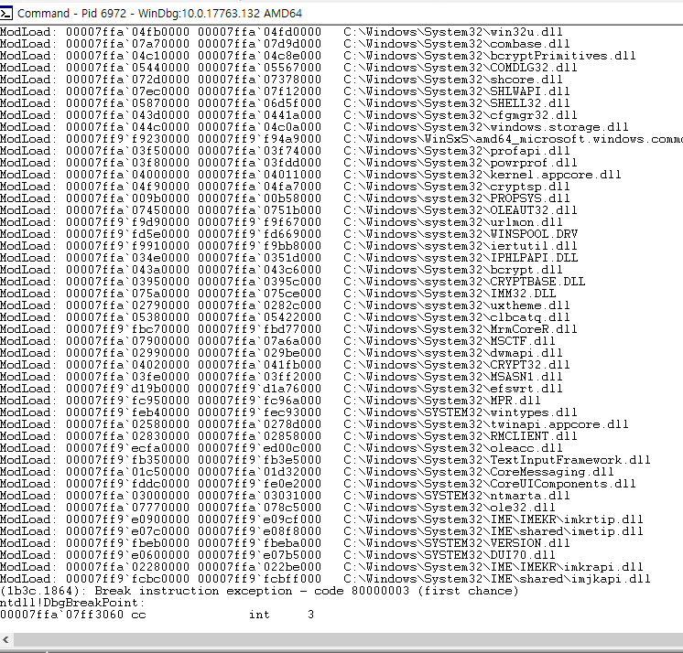
Task: Select the CoreUIComponents.dll row
Action: point(318,484)
